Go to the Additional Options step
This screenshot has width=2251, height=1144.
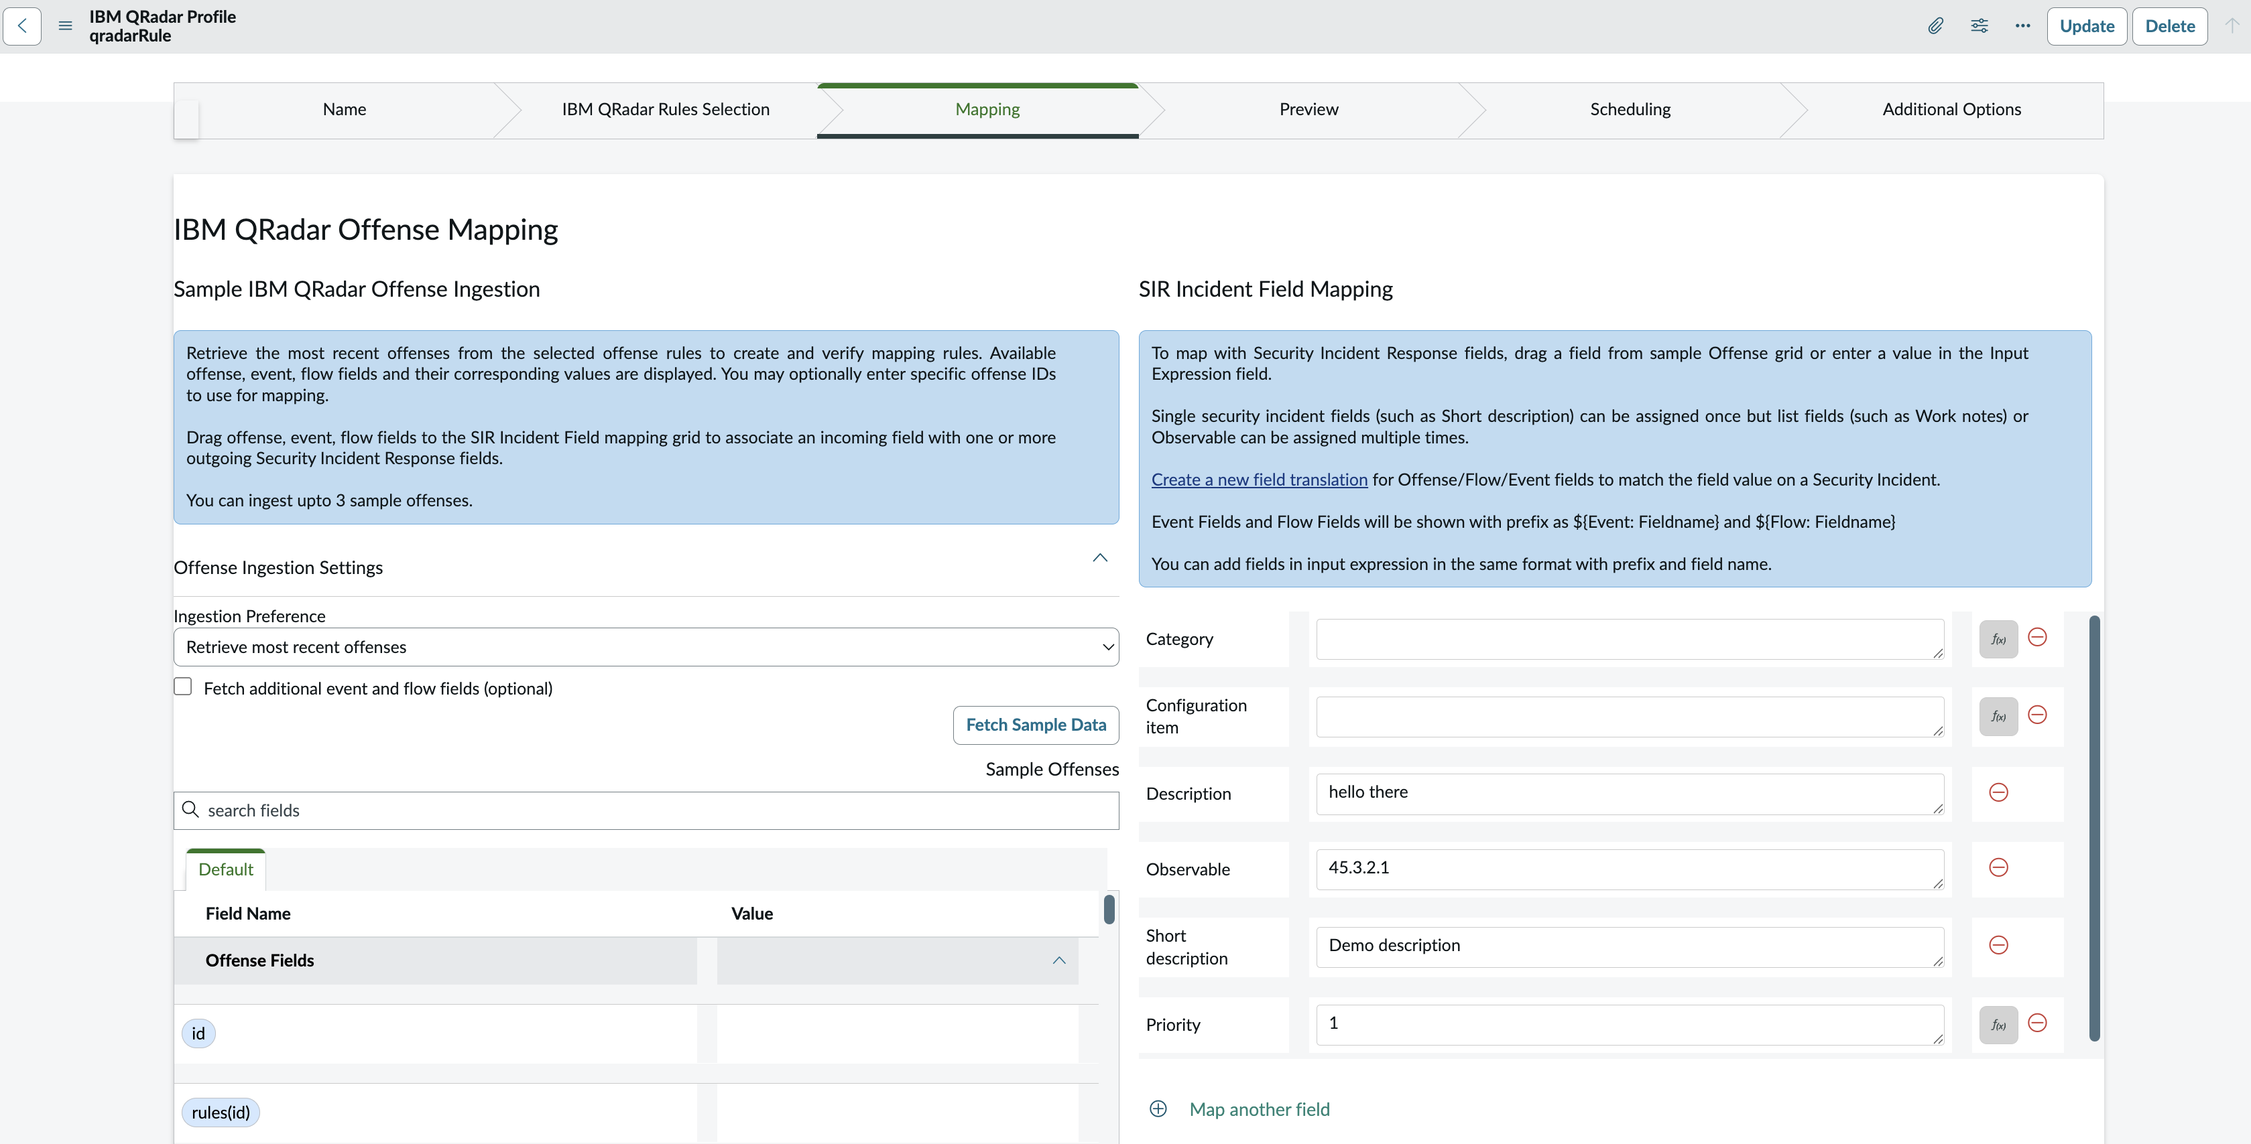click(x=1951, y=109)
